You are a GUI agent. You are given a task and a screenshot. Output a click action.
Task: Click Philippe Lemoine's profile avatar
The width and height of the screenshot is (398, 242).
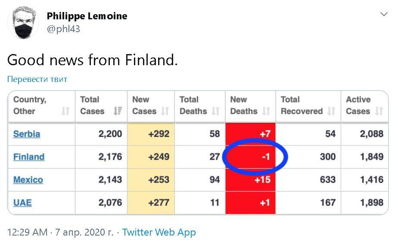tap(24, 23)
